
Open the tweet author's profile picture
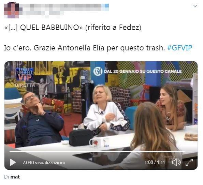pyautogui.click(x=11, y=11)
